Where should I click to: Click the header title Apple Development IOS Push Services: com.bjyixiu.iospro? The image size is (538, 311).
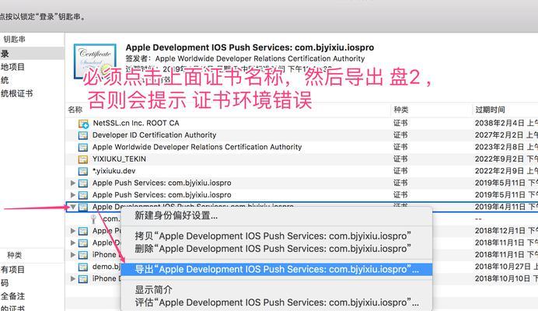[x=250, y=47]
